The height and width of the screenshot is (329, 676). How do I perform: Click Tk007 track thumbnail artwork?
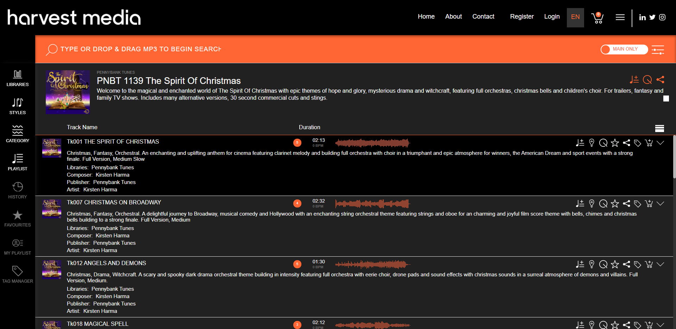coord(52,209)
